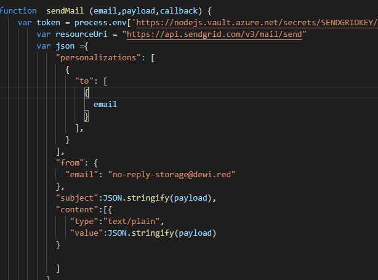
Task: Click the "to" key in personalizations
Action: (x=84, y=81)
